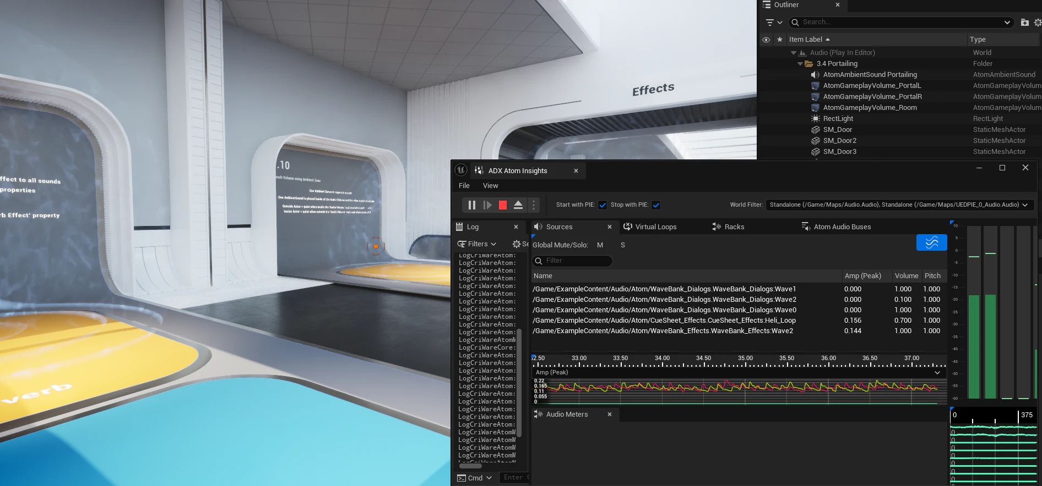Switch to the Virtual Loops tab
Image resolution: width=1042 pixels, height=486 pixels.
click(x=650, y=227)
